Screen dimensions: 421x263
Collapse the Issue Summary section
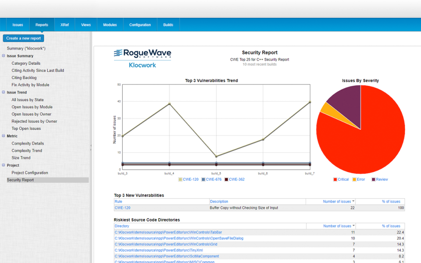click(4, 56)
